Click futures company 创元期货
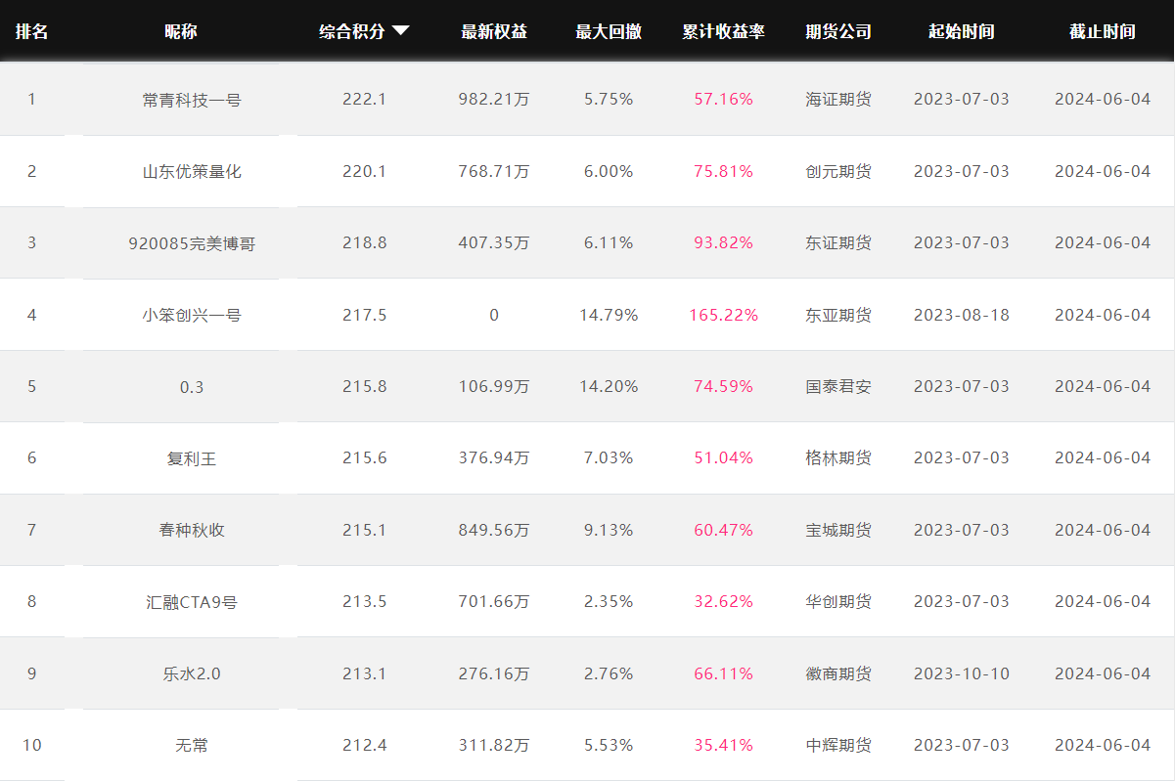 838,171
